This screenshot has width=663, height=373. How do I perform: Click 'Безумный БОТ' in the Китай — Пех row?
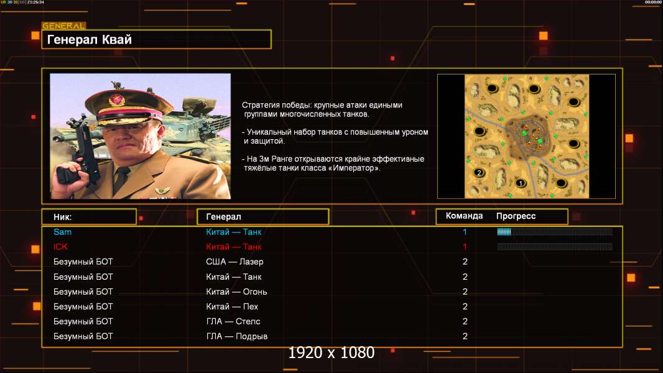coord(83,306)
